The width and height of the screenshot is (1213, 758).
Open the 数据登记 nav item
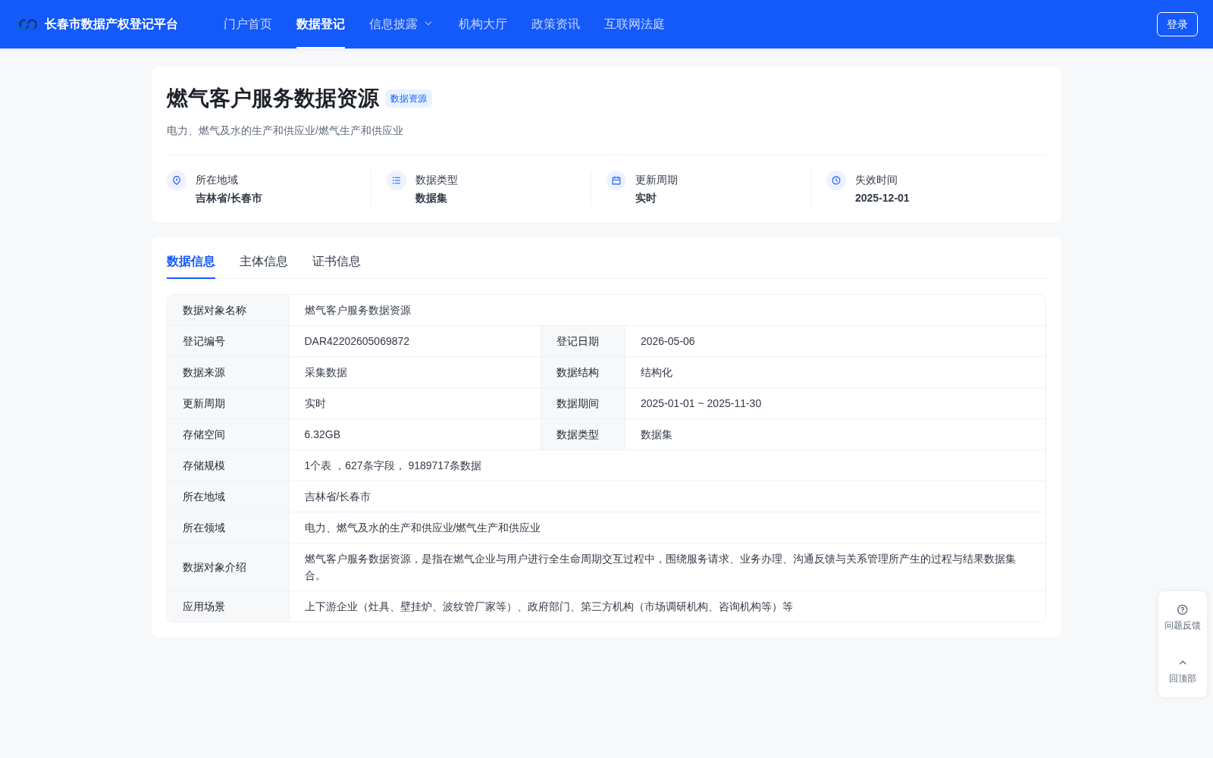click(321, 24)
